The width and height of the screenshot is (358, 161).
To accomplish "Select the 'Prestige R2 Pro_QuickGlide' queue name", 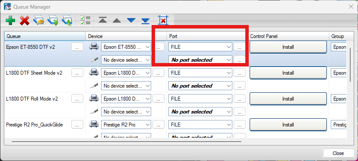I will pos(35,125).
